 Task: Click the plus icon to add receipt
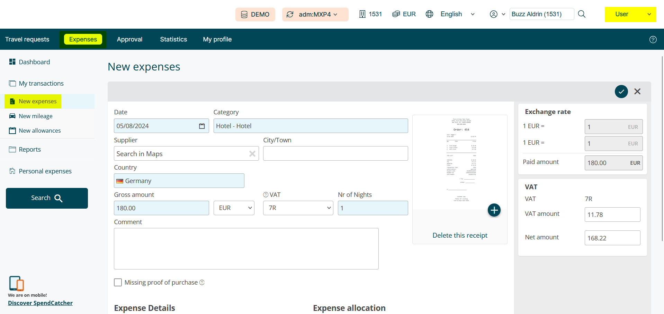coord(494,210)
